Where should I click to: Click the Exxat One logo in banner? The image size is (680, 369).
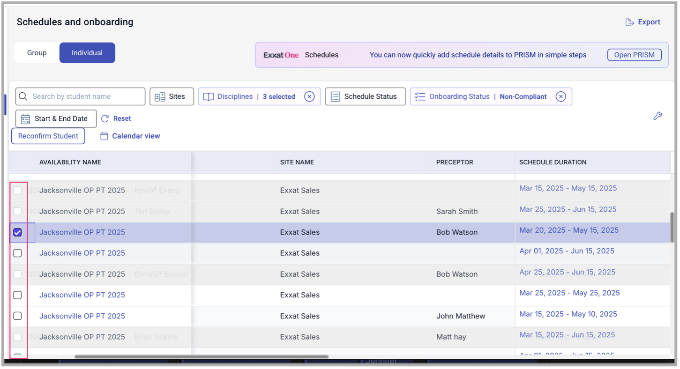(x=281, y=55)
